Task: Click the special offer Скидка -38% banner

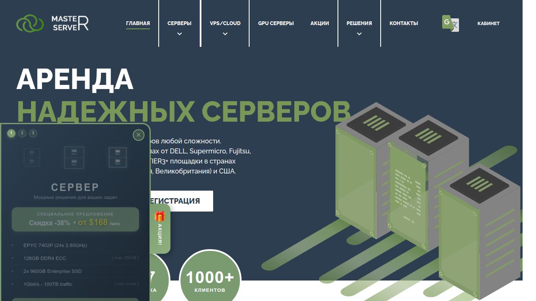Action: (75, 219)
